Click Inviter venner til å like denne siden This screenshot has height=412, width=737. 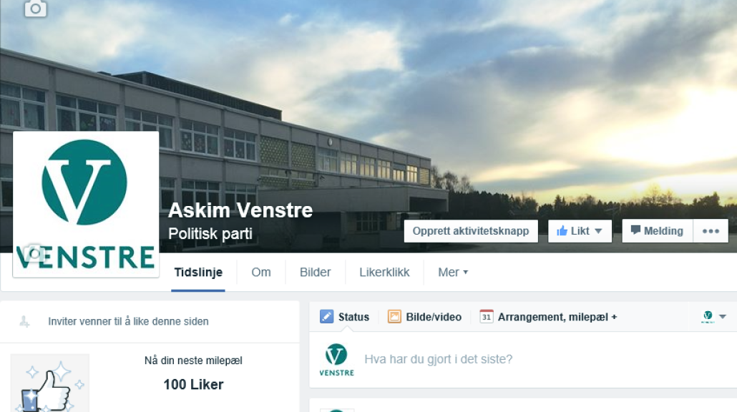click(128, 321)
